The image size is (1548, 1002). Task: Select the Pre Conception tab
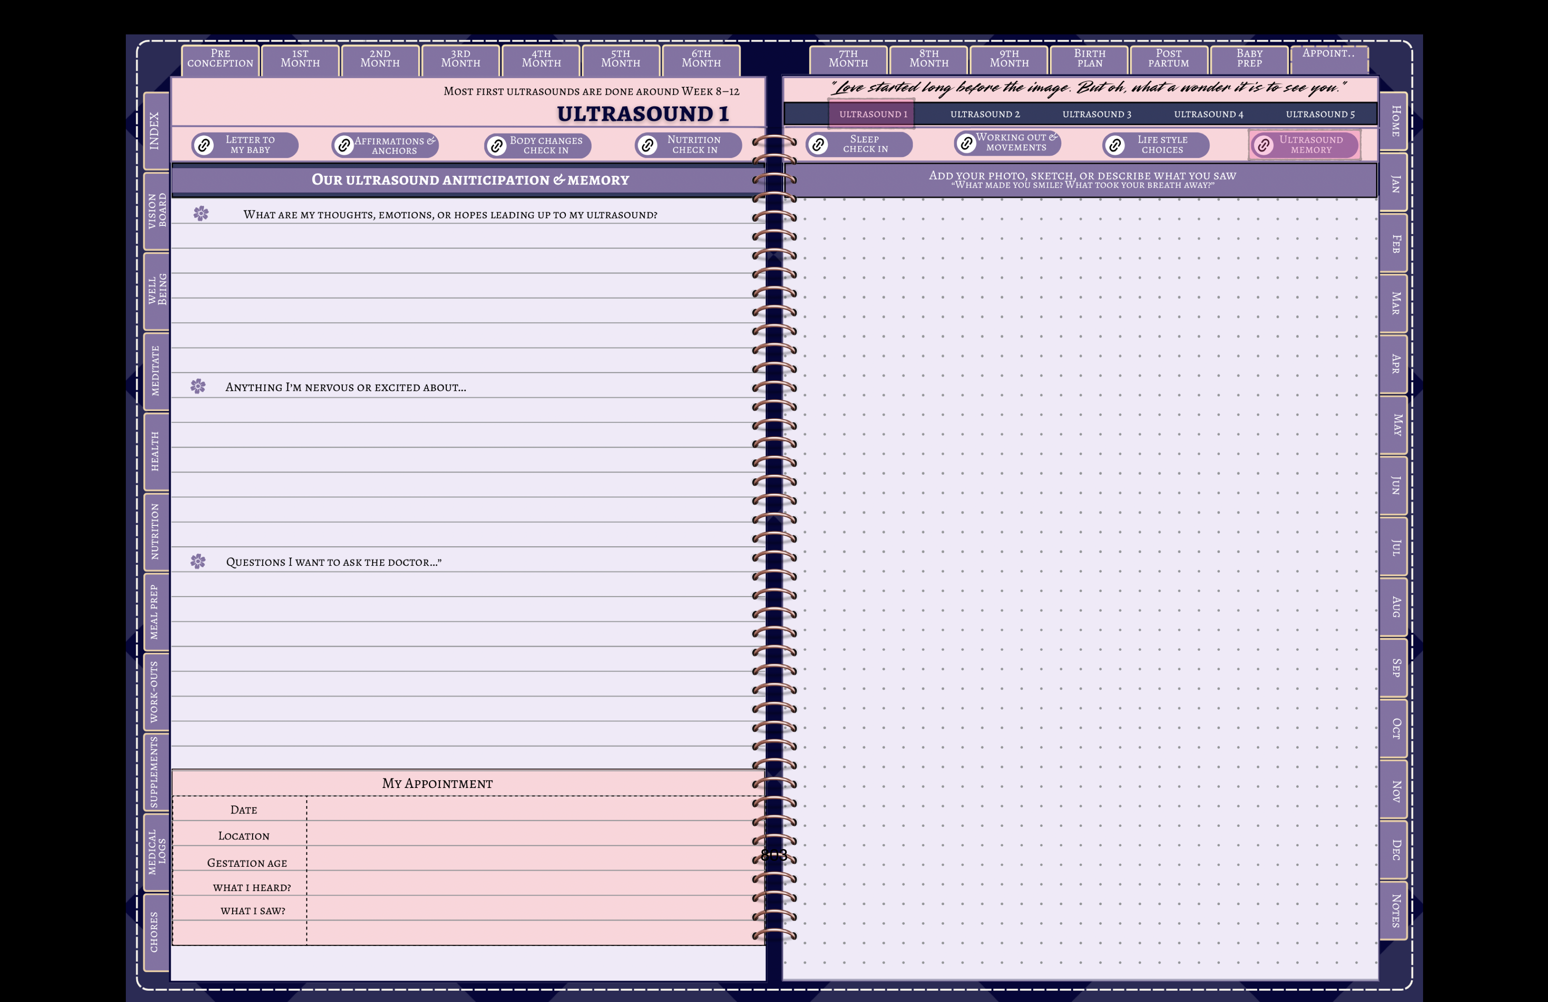pyautogui.click(x=220, y=58)
